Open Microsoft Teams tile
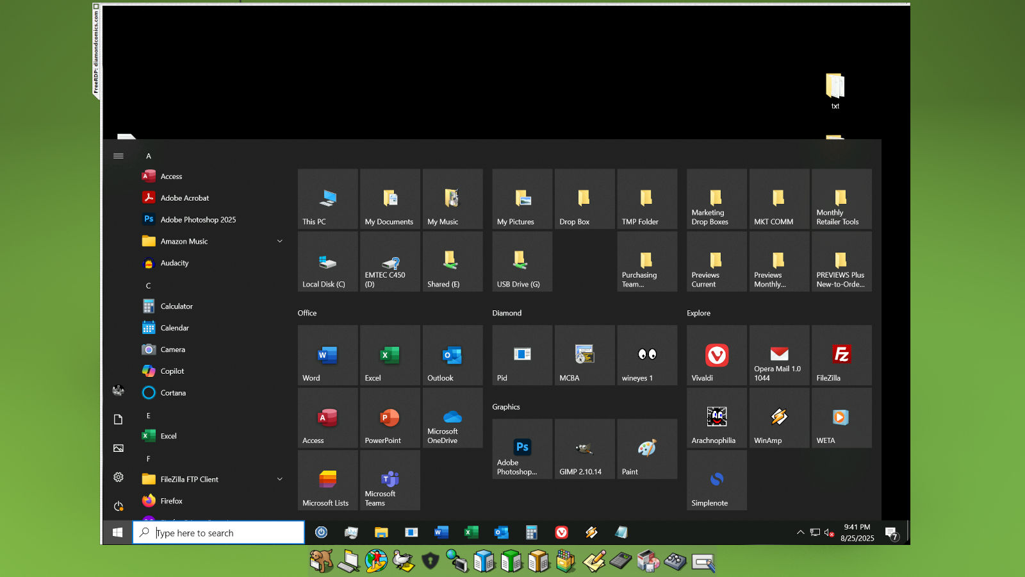Screen dimensions: 1025x577 pyautogui.click(x=389, y=480)
